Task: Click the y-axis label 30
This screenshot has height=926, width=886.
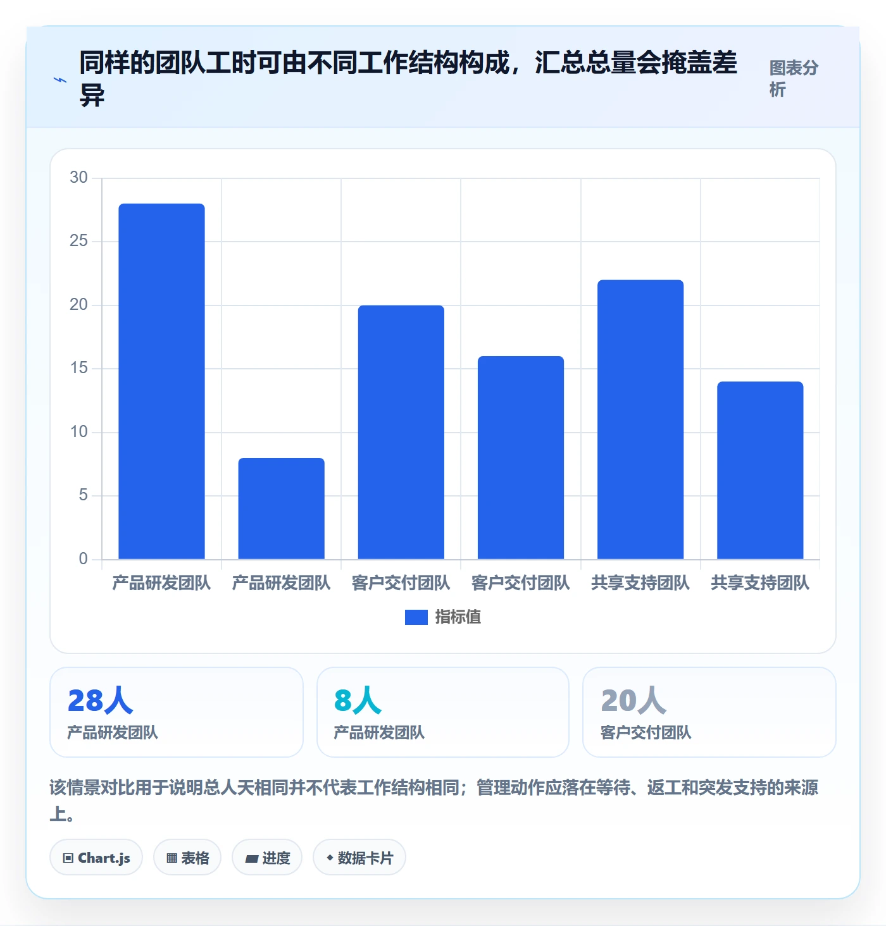Action: (78, 178)
